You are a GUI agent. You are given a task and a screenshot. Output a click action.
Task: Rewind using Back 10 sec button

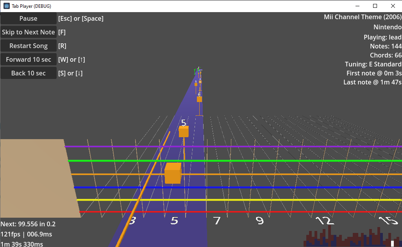pos(29,73)
